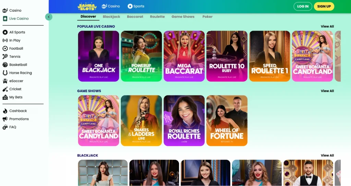Open the Cashback flame icon
Image resolution: width=351 pixels, height=186 pixels.
(5, 111)
